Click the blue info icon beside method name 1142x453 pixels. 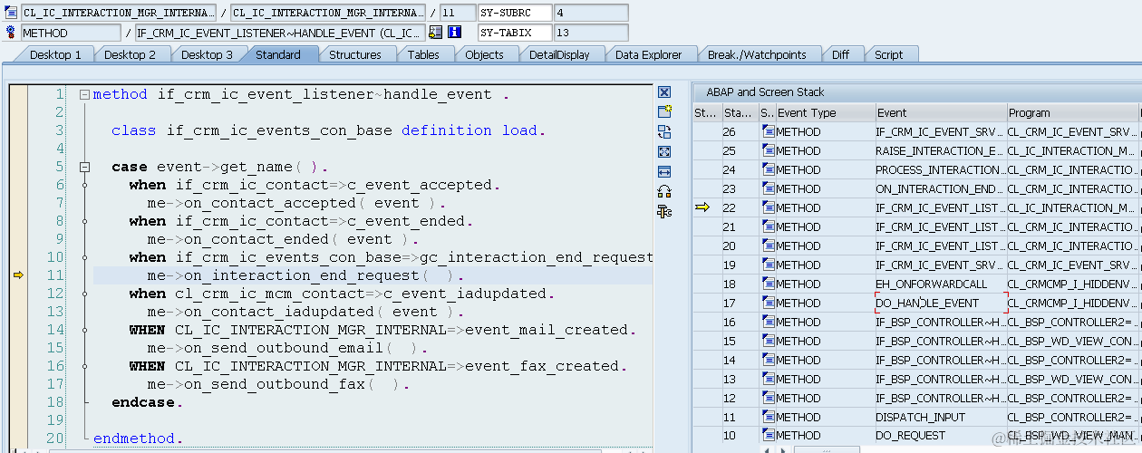point(455,33)
